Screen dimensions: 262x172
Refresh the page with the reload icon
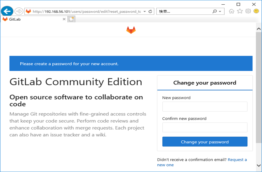click(150, 11)
